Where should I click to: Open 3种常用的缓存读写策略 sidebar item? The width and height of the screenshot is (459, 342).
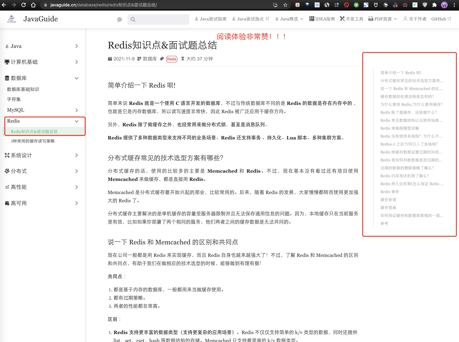pyautogui.click(x=33, y=141)
